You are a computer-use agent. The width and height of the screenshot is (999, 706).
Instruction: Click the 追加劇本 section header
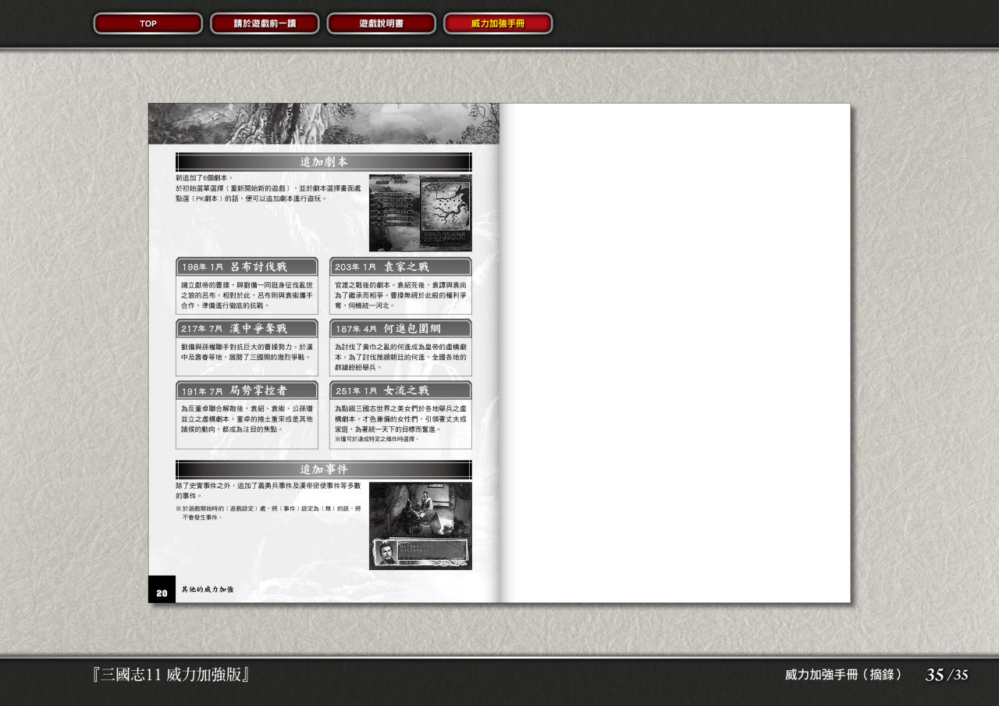pos(324,162)
